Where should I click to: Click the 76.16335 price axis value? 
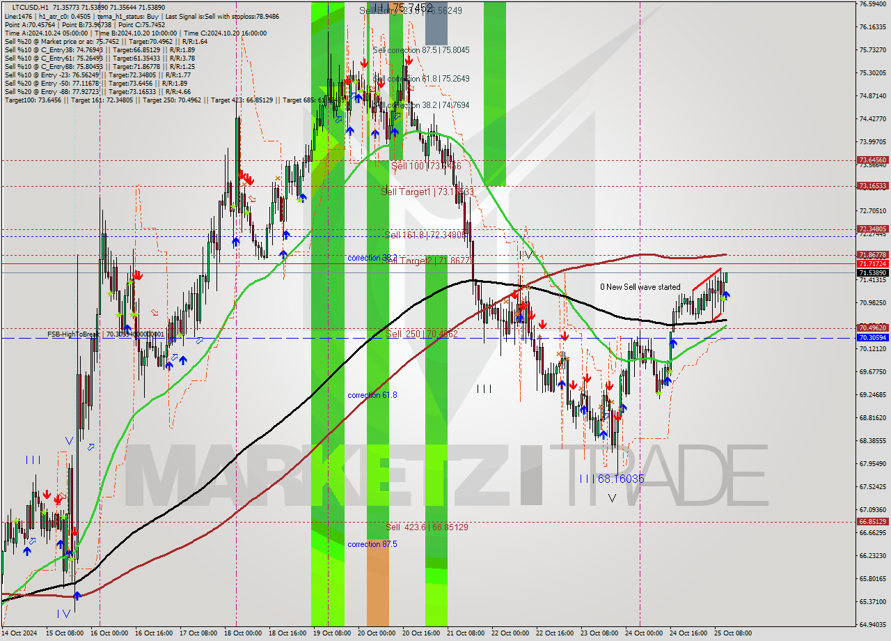[x=873, y=26]
